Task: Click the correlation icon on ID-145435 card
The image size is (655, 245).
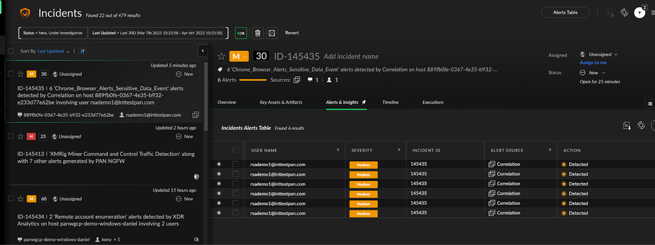Action: click(x=195, y=115)
